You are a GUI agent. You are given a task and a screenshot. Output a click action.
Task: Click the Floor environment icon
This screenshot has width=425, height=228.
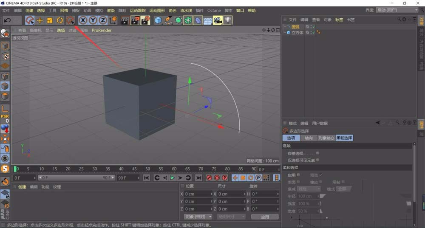(208, 20)
